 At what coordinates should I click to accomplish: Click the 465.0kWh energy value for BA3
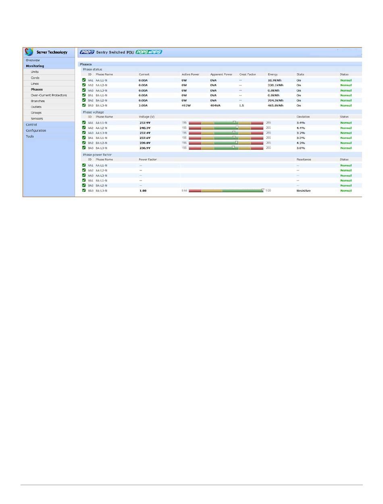pos(275,105)
